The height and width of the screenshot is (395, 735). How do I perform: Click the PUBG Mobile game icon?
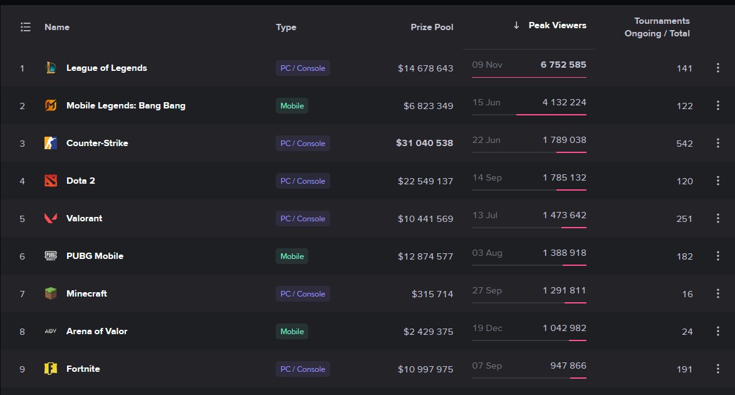[51, 256]
